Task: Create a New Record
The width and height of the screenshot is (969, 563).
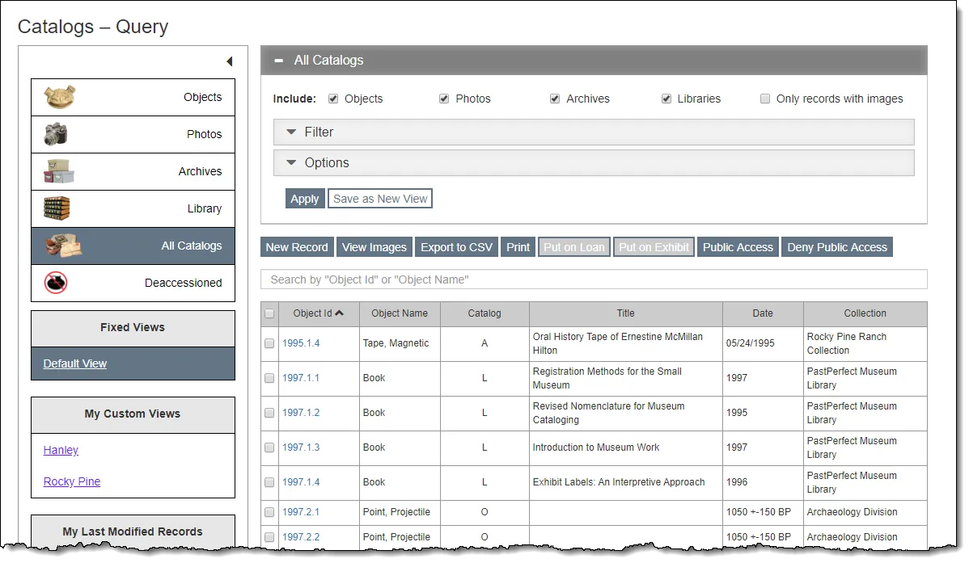Action: pos(297,247)
